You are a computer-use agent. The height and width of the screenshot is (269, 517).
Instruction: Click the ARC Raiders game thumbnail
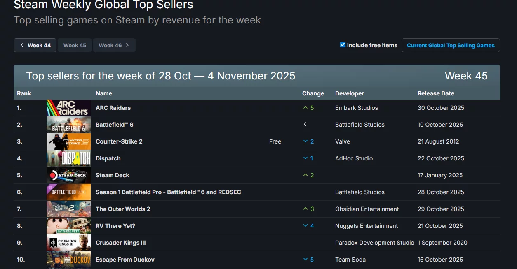pyautogui.click(x=68, y=108)
